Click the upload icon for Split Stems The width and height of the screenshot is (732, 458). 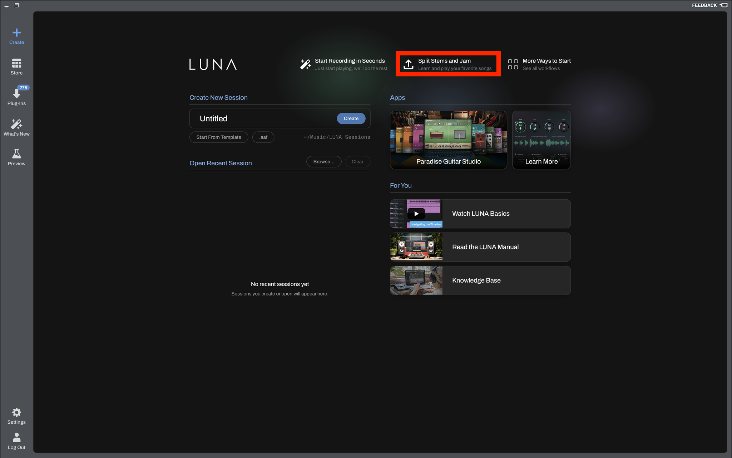tap(408, 64)
